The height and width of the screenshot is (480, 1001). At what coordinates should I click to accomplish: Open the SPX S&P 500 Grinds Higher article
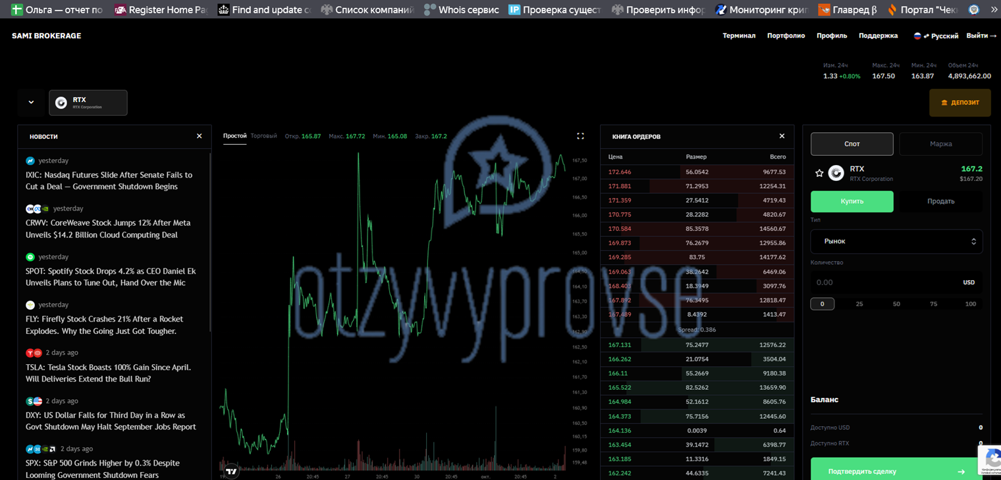(x=103, y=469)
